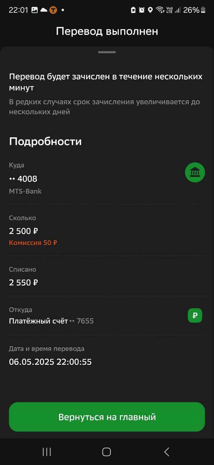
Task: Go back with the navigation arrow
Action: pos(167,452)
